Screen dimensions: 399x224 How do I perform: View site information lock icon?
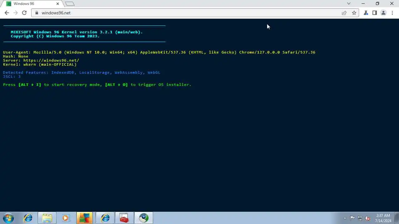(37, 13)
